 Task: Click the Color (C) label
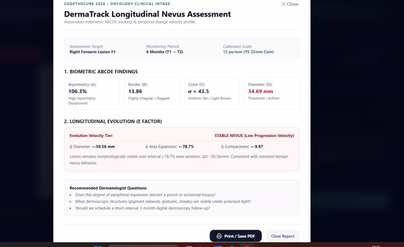click(x=196, y=85)
